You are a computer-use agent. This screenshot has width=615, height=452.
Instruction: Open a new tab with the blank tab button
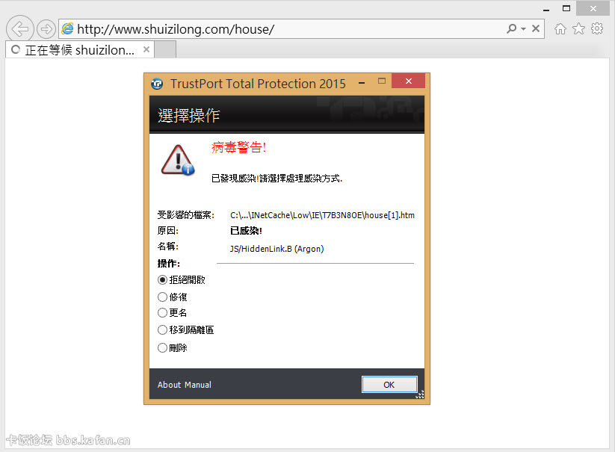tap(165, 50)
